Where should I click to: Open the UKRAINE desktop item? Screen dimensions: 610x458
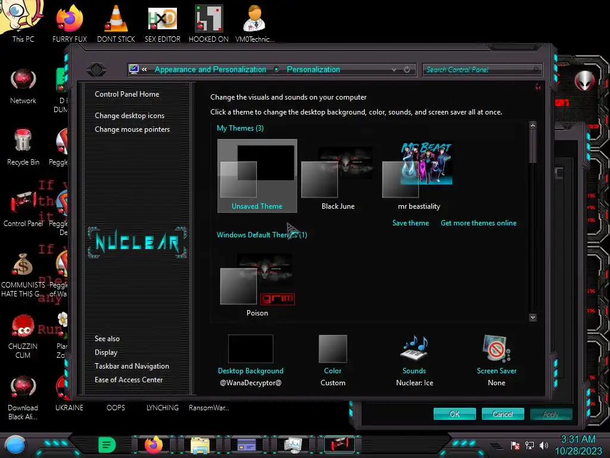[x=69, y=408]
